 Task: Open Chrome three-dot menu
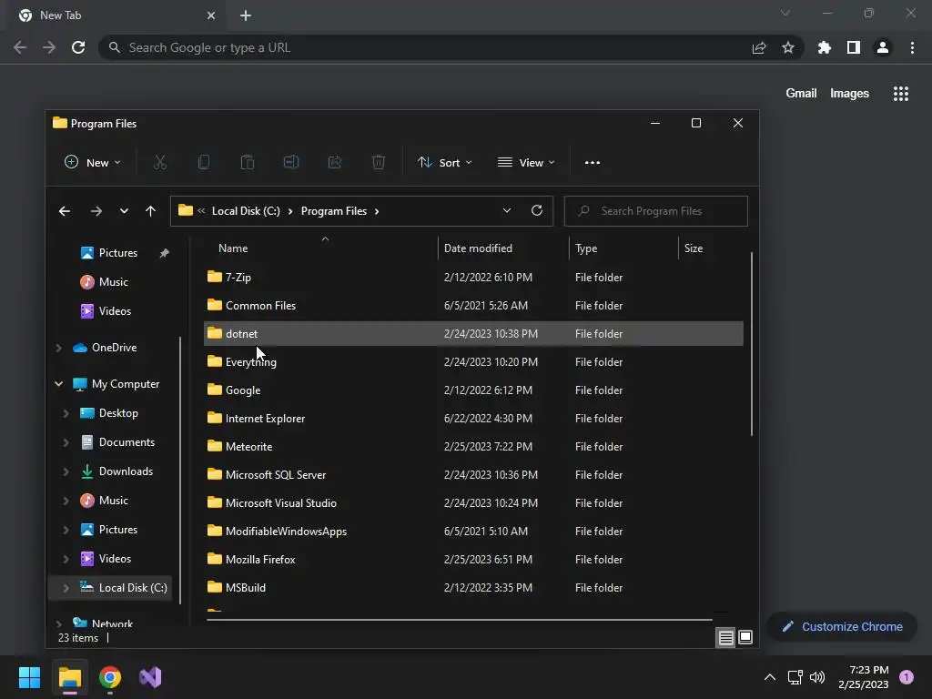(x=912, y=47)
